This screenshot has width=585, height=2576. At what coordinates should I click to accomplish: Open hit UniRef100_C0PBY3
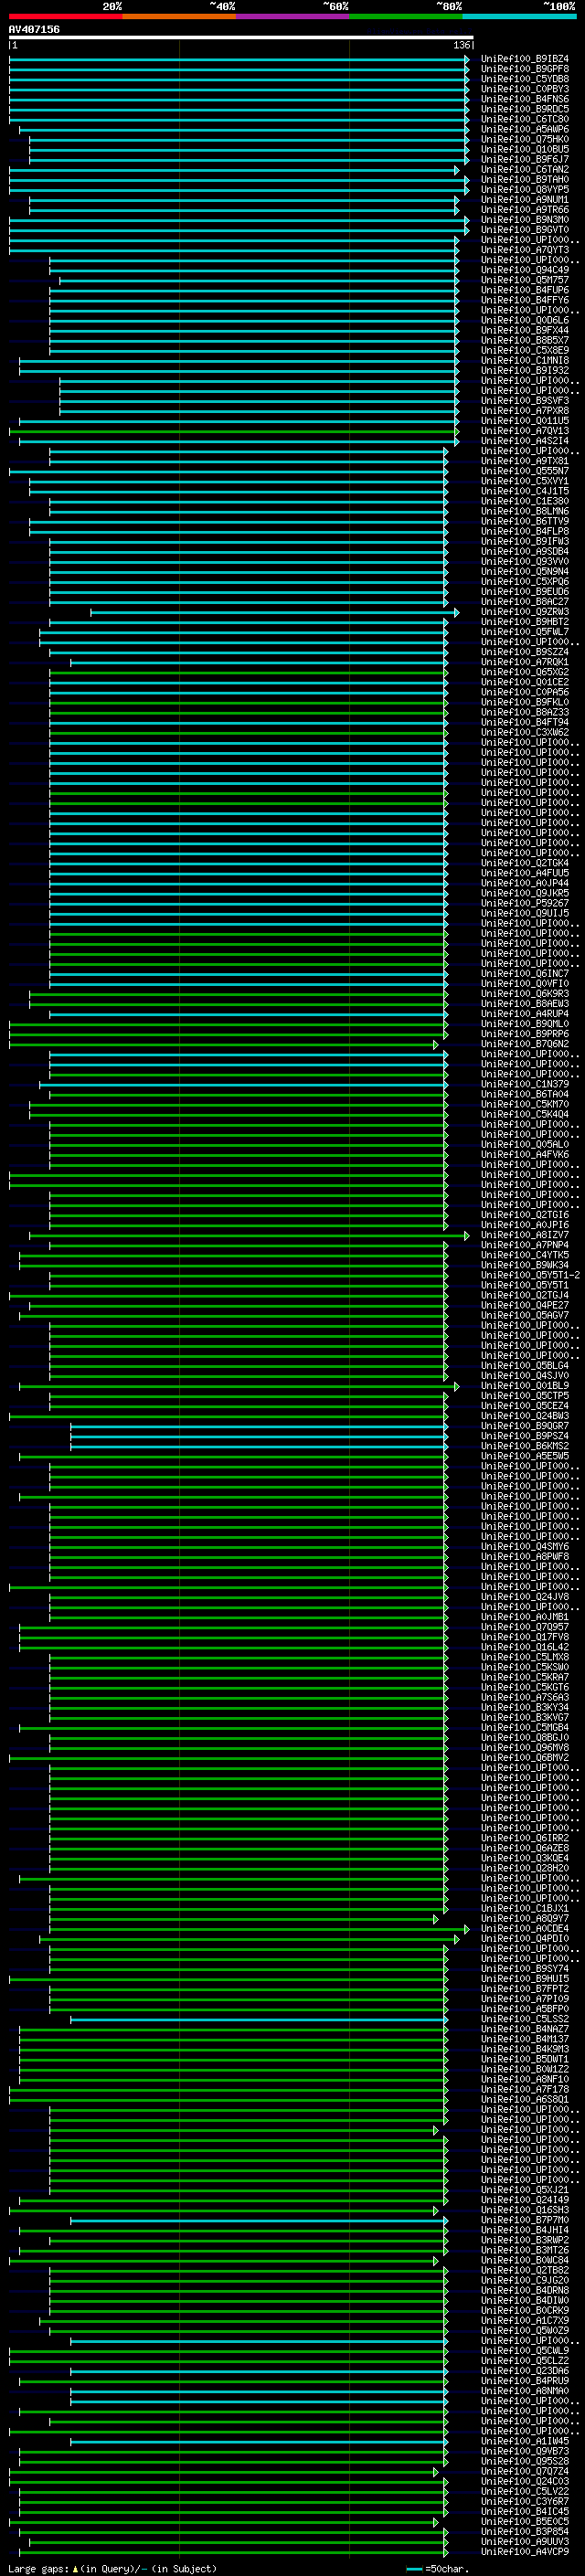click(x=524, y=89)
